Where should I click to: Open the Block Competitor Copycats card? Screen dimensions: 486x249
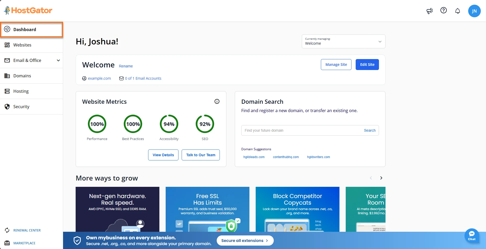[298, 209]
